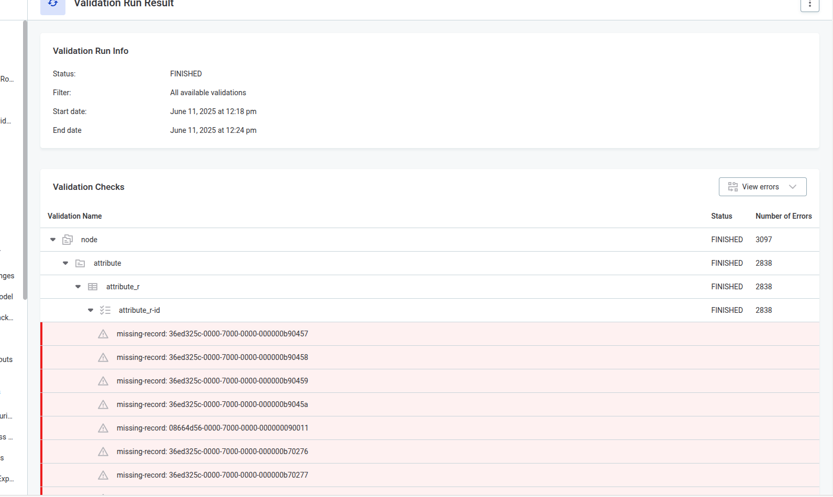Click the attribute_r row label
This screenshot has width=833, height=497.
(123, 287)
